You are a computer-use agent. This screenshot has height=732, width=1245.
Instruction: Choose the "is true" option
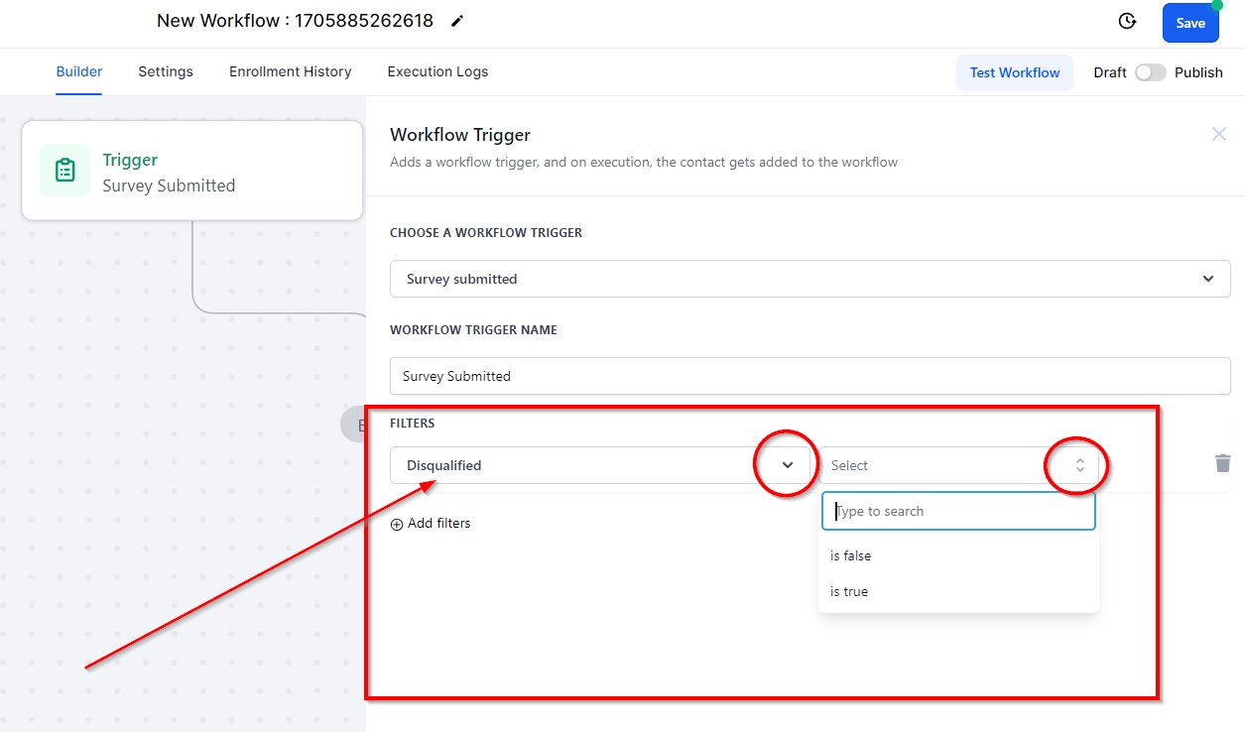click(849, 592)
